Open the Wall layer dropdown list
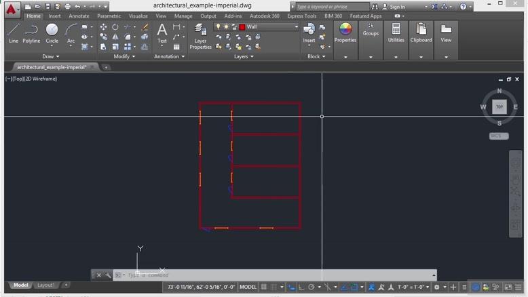Viewport: 528px width, 297px height. coord(297,26)
